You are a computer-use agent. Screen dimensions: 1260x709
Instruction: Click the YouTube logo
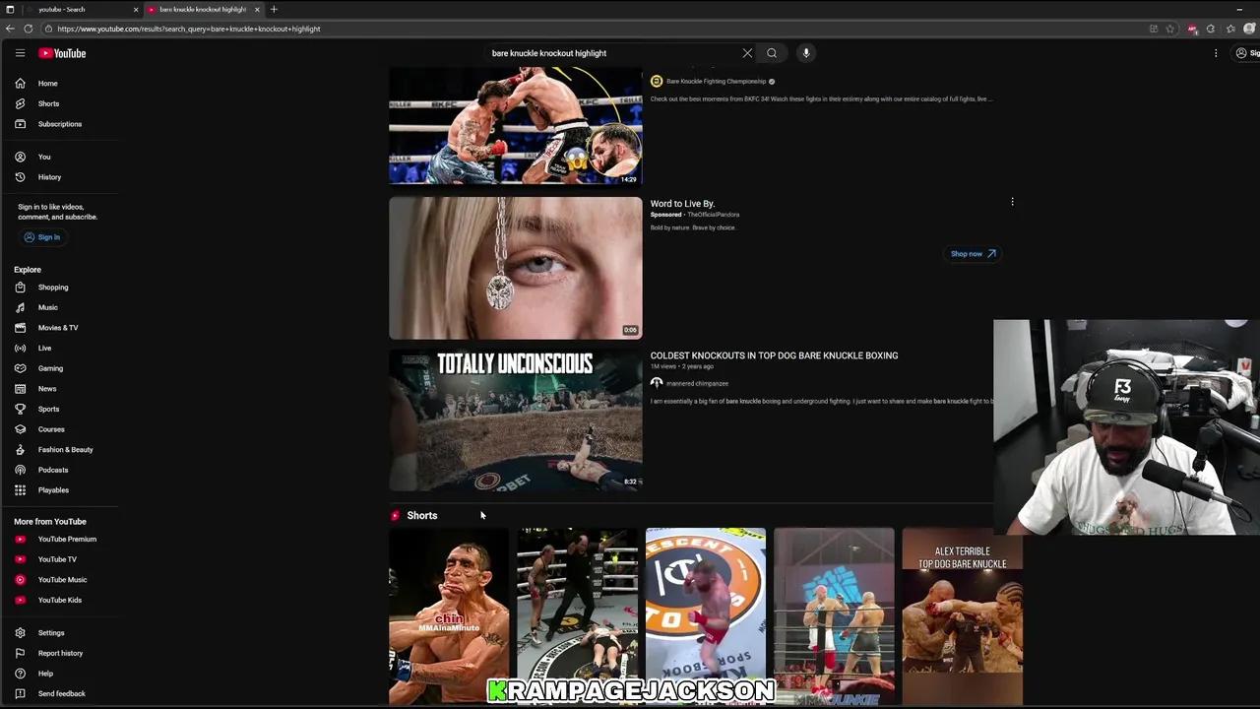(62, 53)
